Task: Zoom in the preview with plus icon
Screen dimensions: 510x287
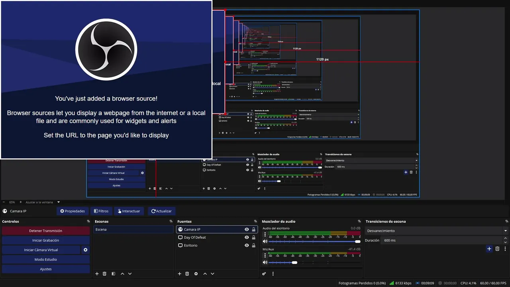Action: click(x=21, y=202)
